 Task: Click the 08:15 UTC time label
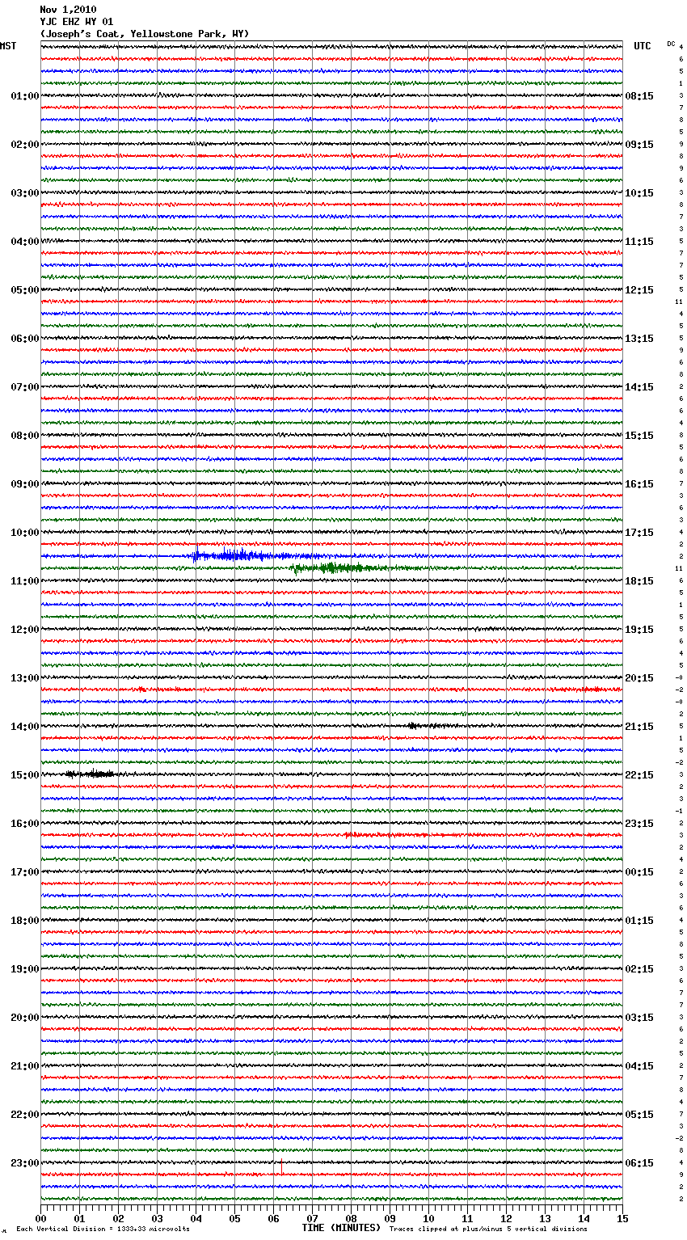pyautogui.click(x=639, y=96)
